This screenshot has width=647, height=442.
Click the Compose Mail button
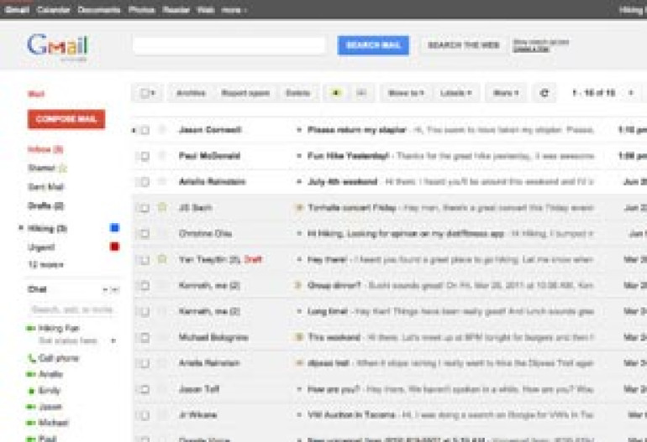(x=66, y=119)
